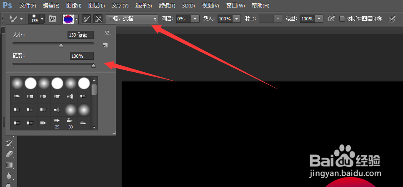Open brush preset picker arrow beside 139
Screen dimensions: 403x187
[x=43, y=19]
